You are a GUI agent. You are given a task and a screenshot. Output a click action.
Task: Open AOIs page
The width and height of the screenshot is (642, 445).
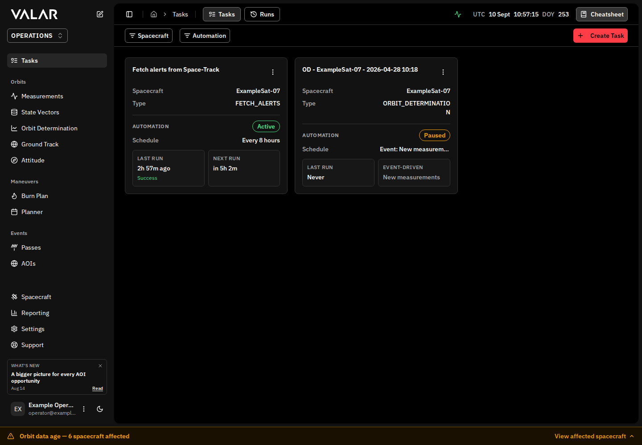tap(57, 263)
